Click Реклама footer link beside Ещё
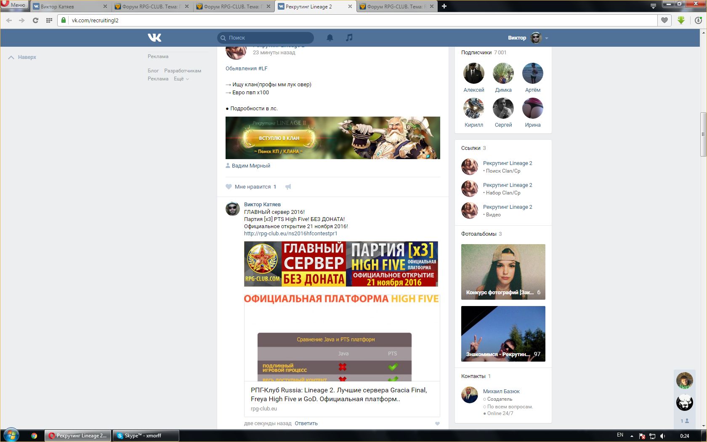 (x=158, y=79)
